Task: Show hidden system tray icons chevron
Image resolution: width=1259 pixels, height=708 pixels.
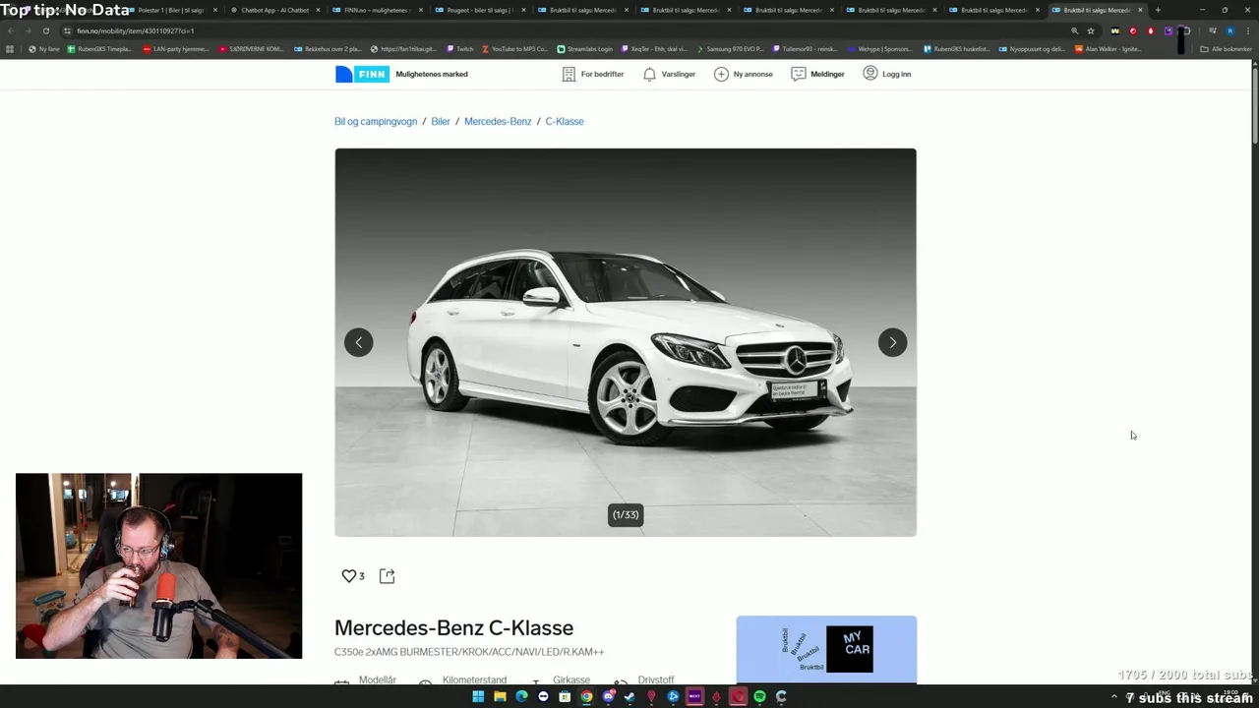Action: pos(1114,696)
